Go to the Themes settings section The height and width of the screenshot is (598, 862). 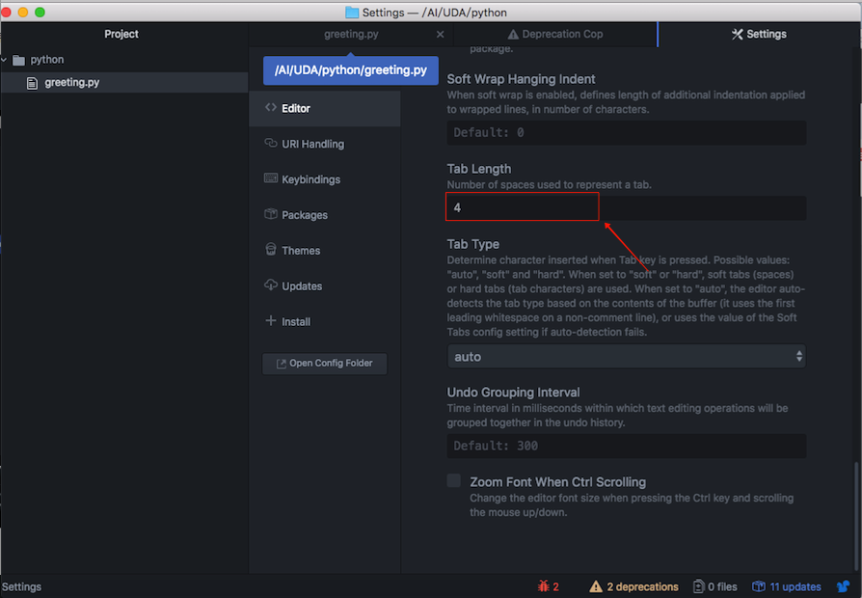300,251
